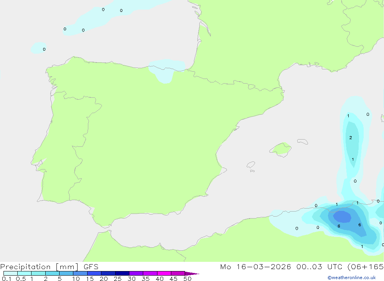384x281 pixels.
Task: Click the over-50 arrow tip of the legend
Action: click(x=192, y=274)
